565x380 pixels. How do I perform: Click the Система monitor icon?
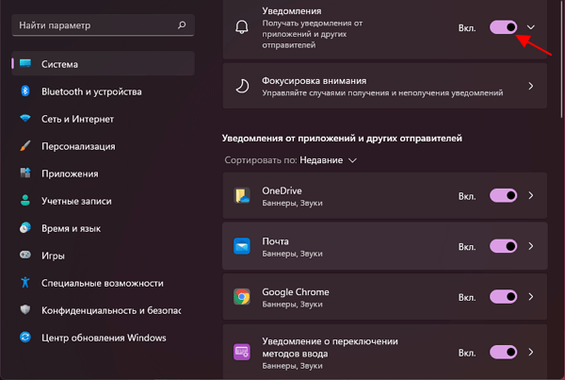click(x=25, y=63)
